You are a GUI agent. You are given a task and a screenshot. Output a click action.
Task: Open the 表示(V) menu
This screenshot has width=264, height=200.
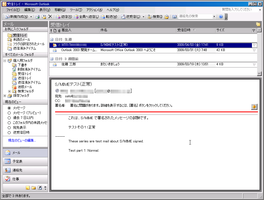coord(45,10)
